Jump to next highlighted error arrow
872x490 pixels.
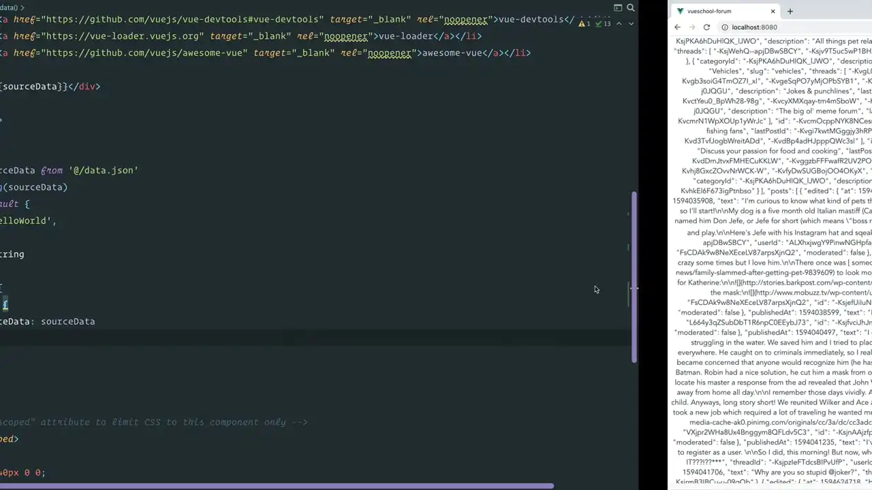tap(630, 24)
